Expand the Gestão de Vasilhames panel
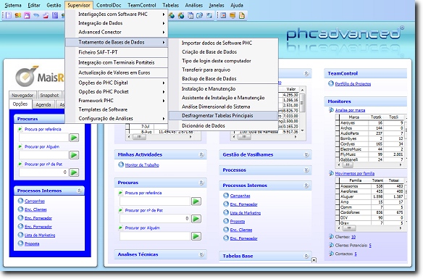 point(306,154)
